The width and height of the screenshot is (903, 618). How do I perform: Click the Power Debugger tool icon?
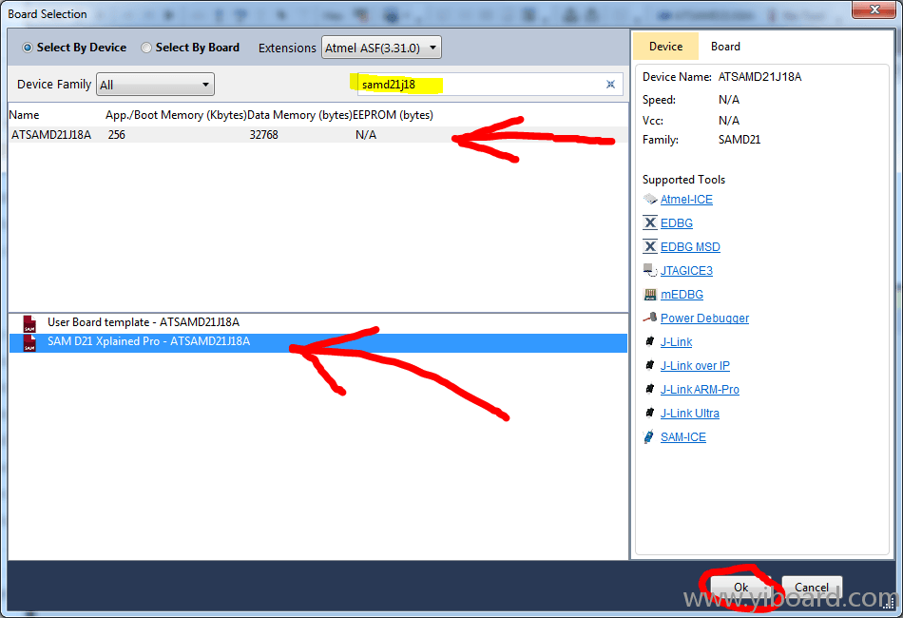point(650,318)
